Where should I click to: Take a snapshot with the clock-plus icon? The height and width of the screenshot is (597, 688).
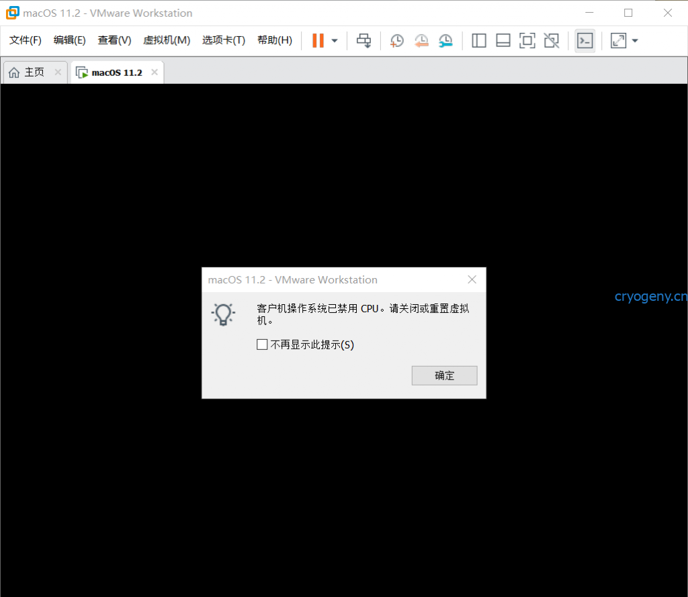pos(396,41)
